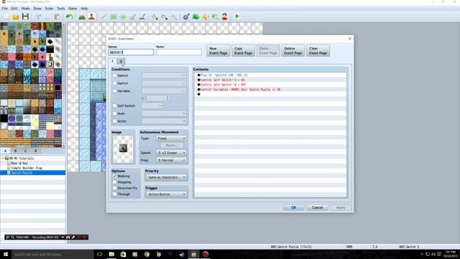Open the Character Generator icon
Image resolution: width=460 pixels, height=259 pixels.
[225, 17]
